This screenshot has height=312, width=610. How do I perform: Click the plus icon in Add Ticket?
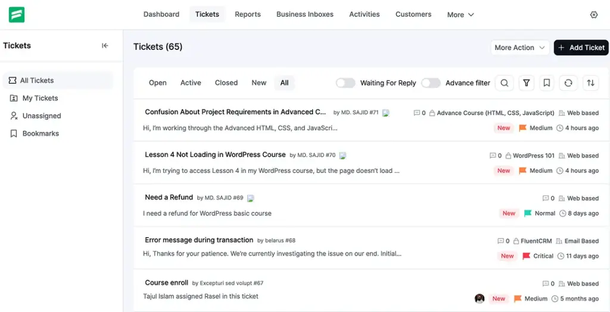point(561,48)
